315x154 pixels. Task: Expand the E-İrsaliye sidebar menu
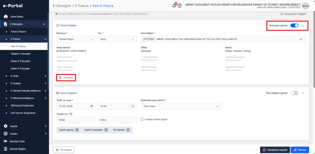[x=46, y=83]
